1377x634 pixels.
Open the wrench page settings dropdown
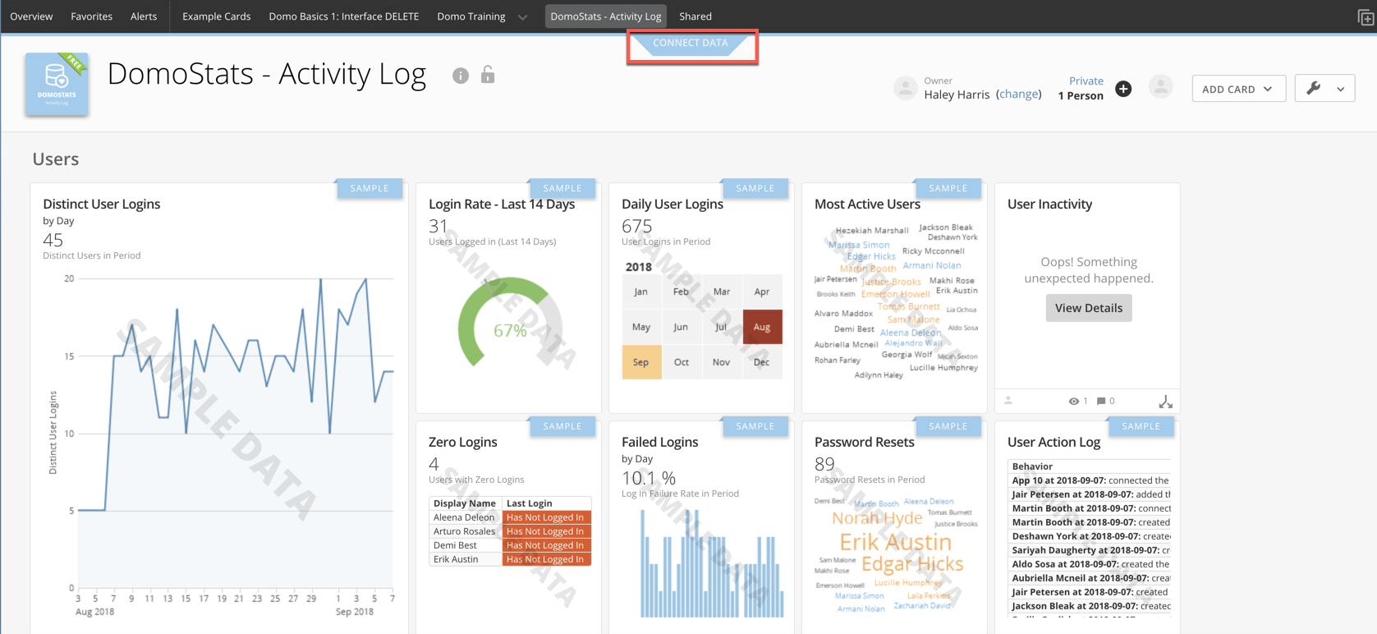pyautogui.click(x=1324, y=89)
